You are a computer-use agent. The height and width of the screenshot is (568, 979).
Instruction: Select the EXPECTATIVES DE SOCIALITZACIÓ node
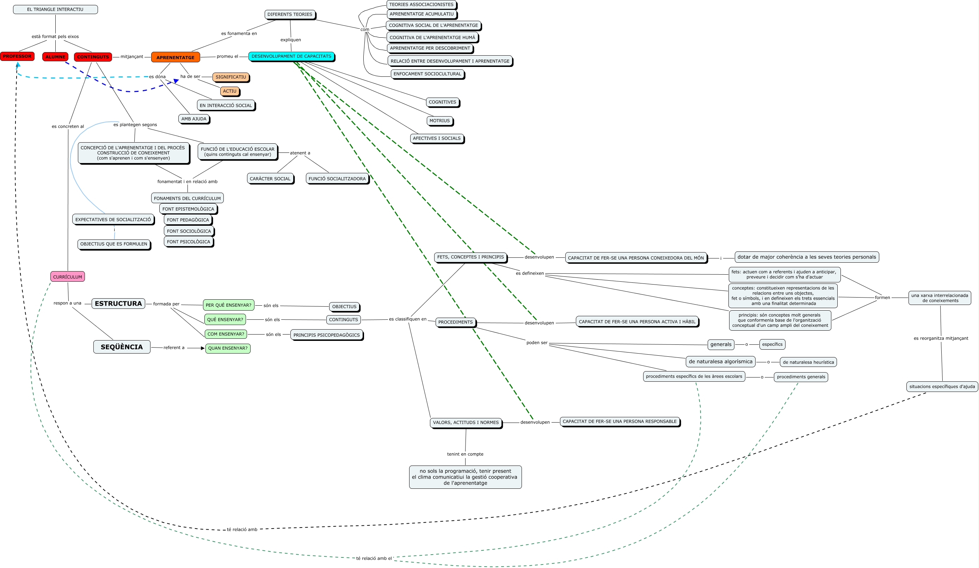click(x=113, y=219)
